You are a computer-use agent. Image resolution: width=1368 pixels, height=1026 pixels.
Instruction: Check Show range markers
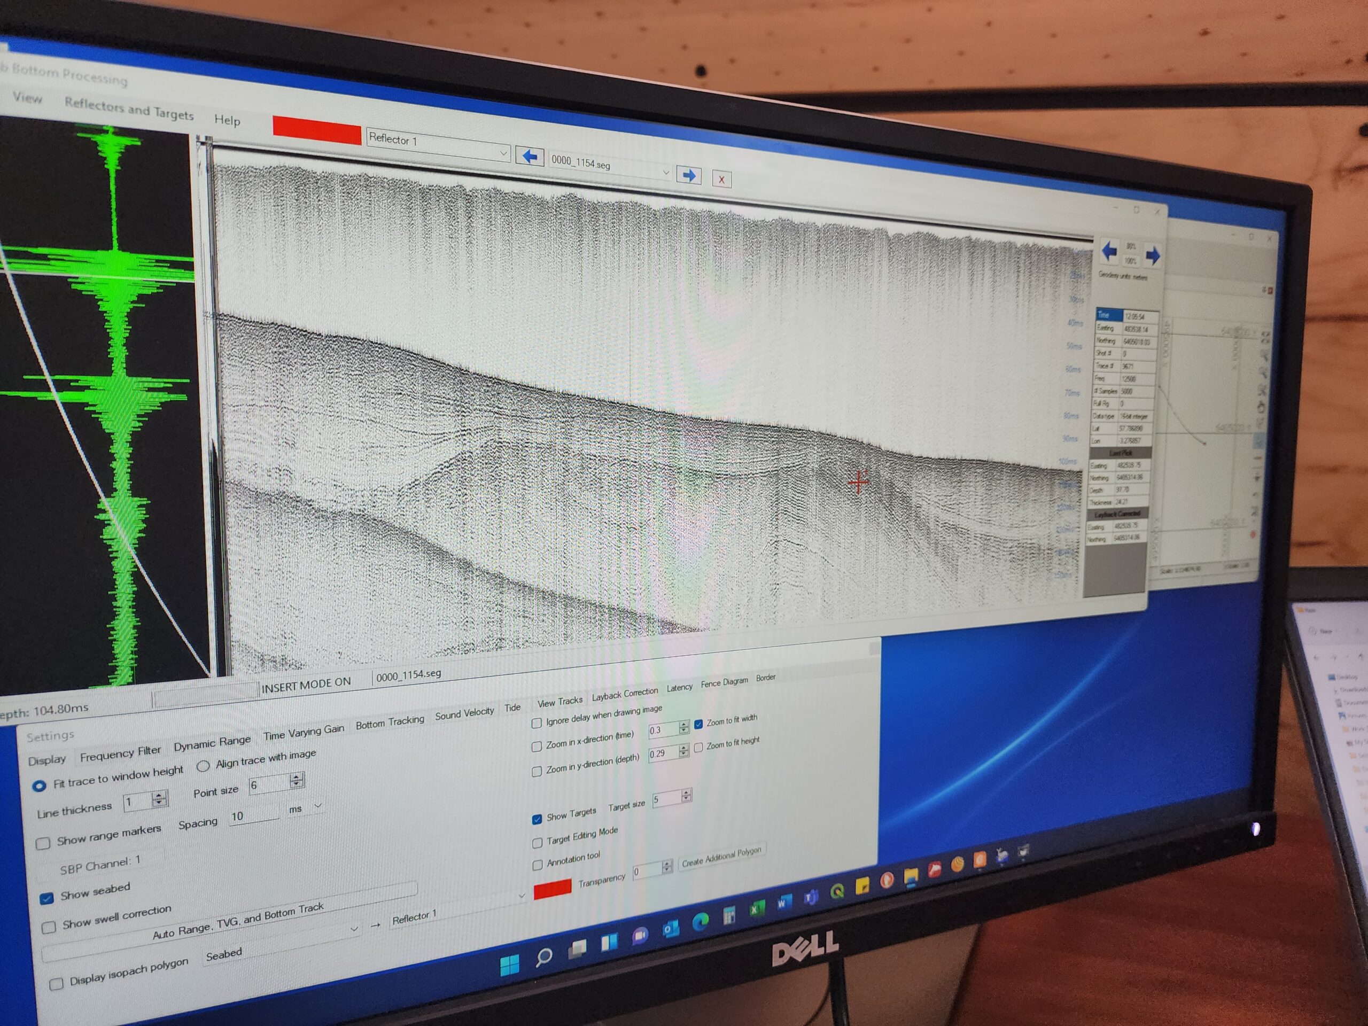[x=44, y=844]
